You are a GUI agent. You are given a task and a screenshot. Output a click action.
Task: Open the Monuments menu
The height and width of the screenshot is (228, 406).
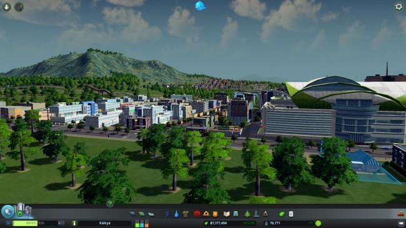pos(265,214)
